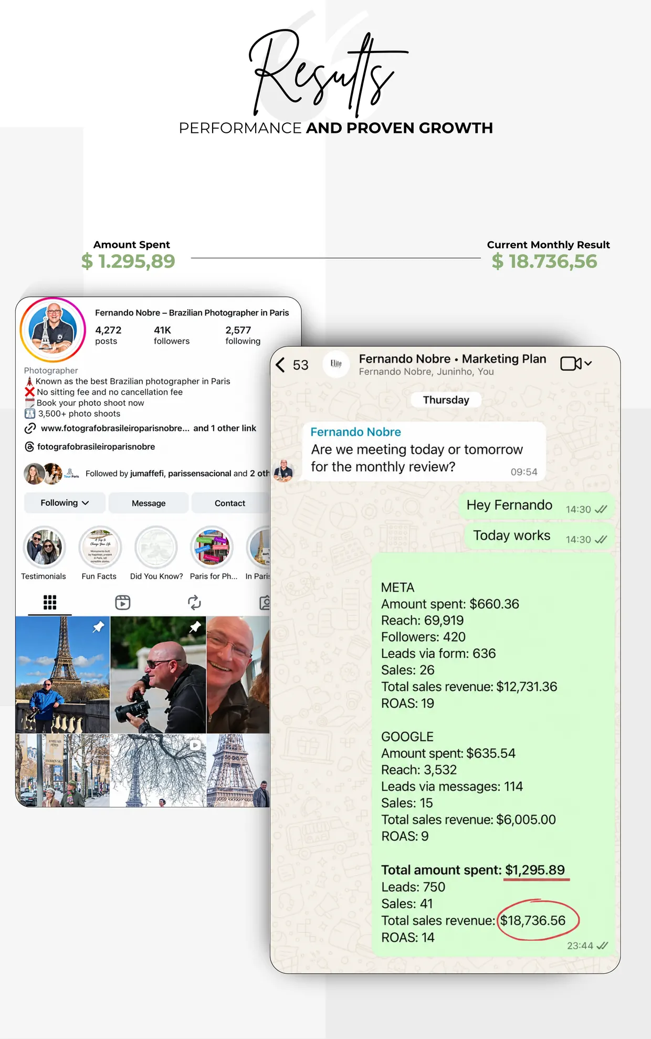This screenshot has width=651, height=1039.
Task: Tap the chain link icon beside website
Action: pos(30,428)
